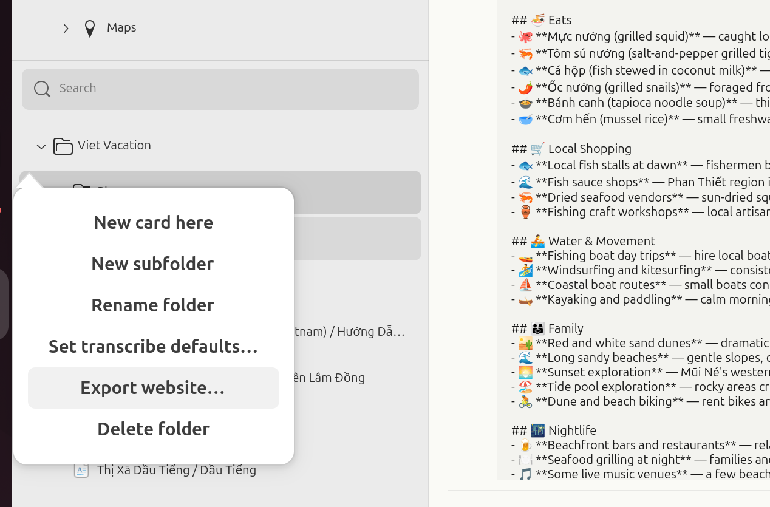This screenshot has width=770, height=507.
Task: Click the Long sandy beaches line
Action: [x=640, y=358]
